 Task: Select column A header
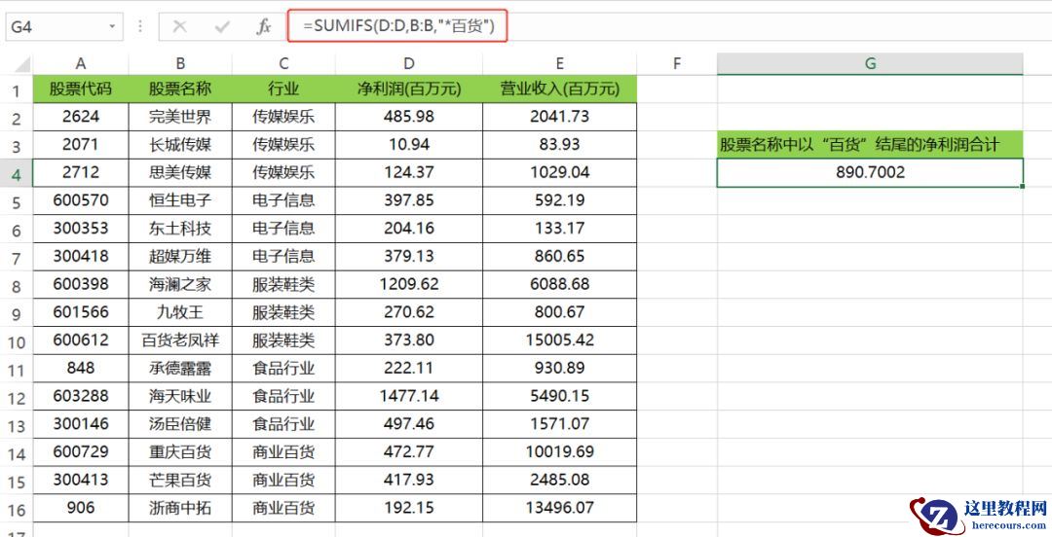(81, 63)
